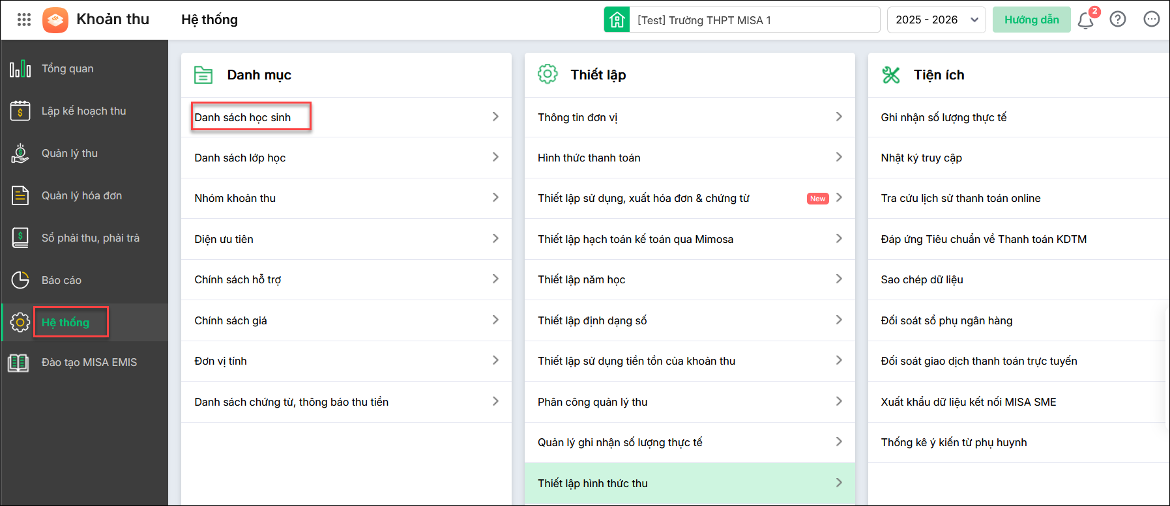Click the Hướng dẫn button

click(x=1031, y=20)
